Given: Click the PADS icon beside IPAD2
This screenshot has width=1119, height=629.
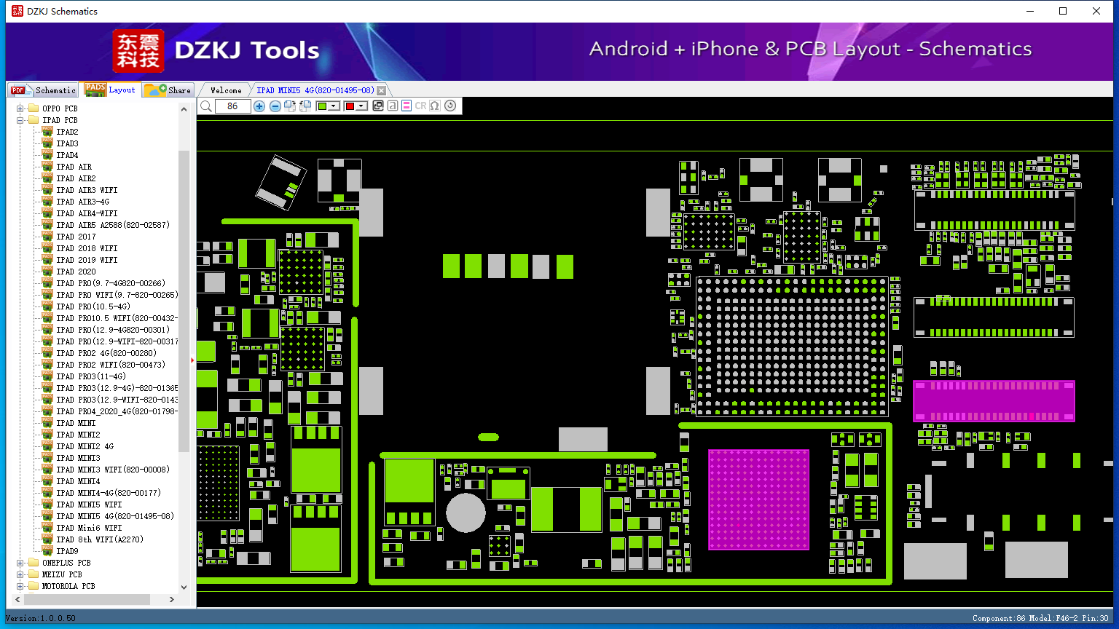Looking at the screenshot, I should pos(47,132).
